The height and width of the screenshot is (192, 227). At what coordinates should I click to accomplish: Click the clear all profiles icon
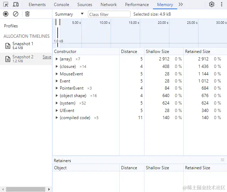16,14
